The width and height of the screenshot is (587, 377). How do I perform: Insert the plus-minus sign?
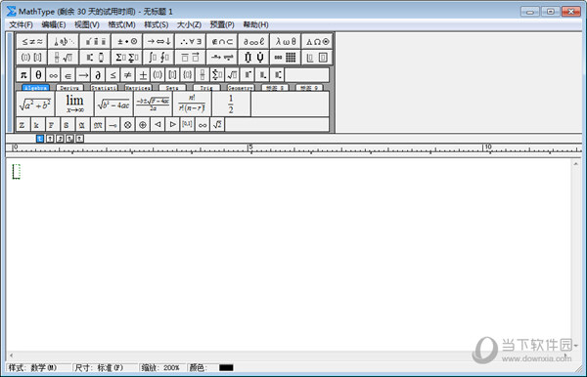tap(142, 75)
